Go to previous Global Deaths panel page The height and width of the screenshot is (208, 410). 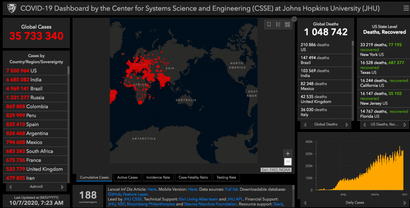click(305, 125)
